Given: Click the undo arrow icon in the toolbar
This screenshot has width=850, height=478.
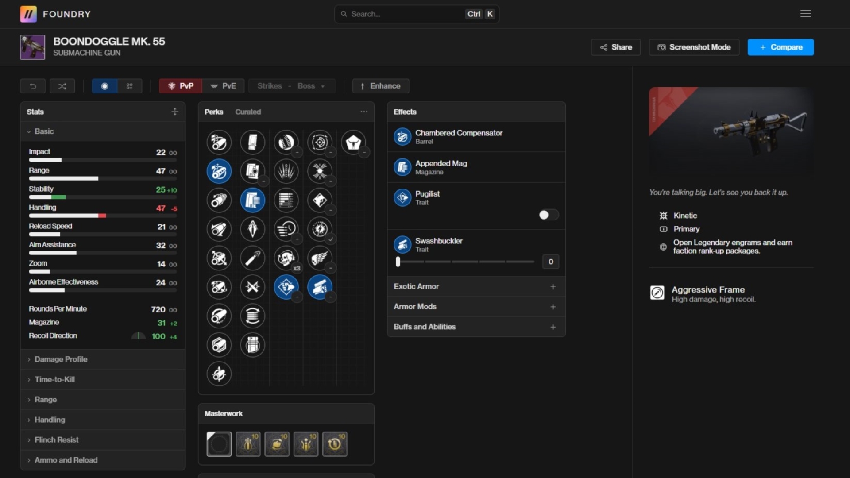Looking at the screenshot, I should coord(33,86).
